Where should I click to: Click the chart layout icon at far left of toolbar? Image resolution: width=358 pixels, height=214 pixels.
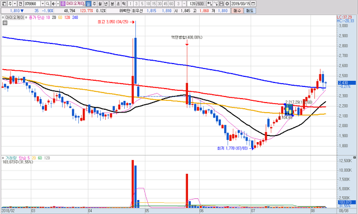(x=4, y=4)
